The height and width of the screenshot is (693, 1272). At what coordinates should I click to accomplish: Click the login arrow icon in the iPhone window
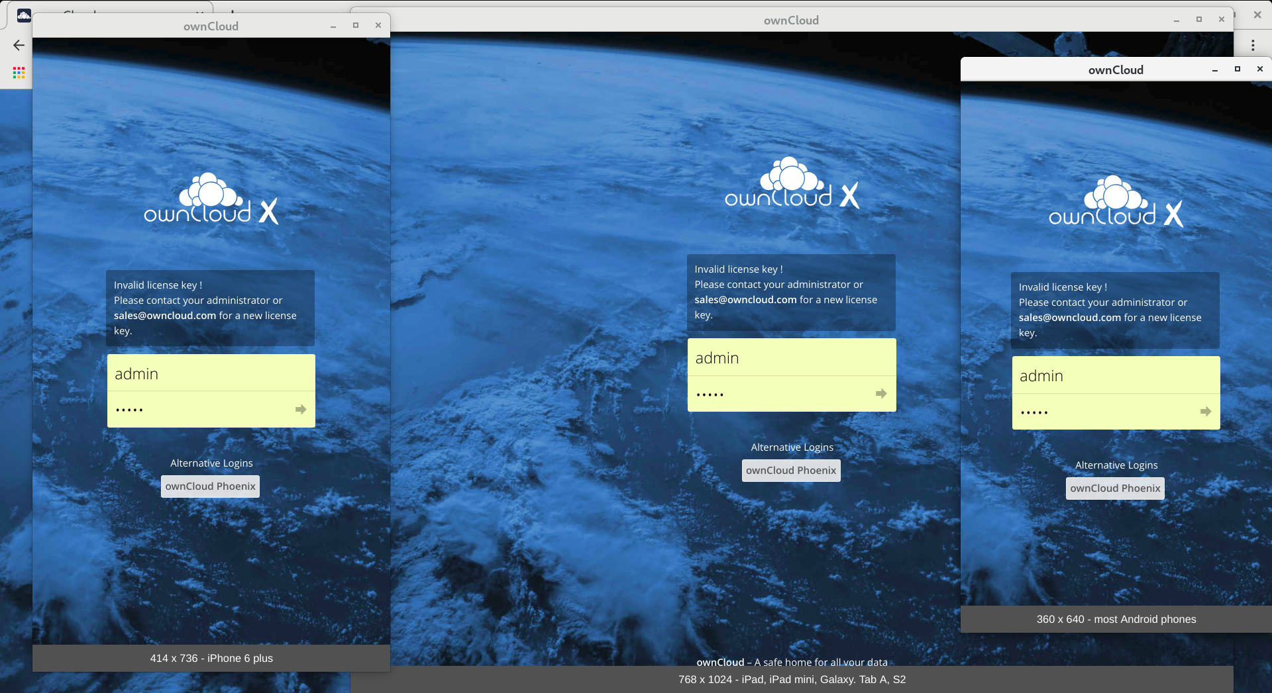coord(300,408)
